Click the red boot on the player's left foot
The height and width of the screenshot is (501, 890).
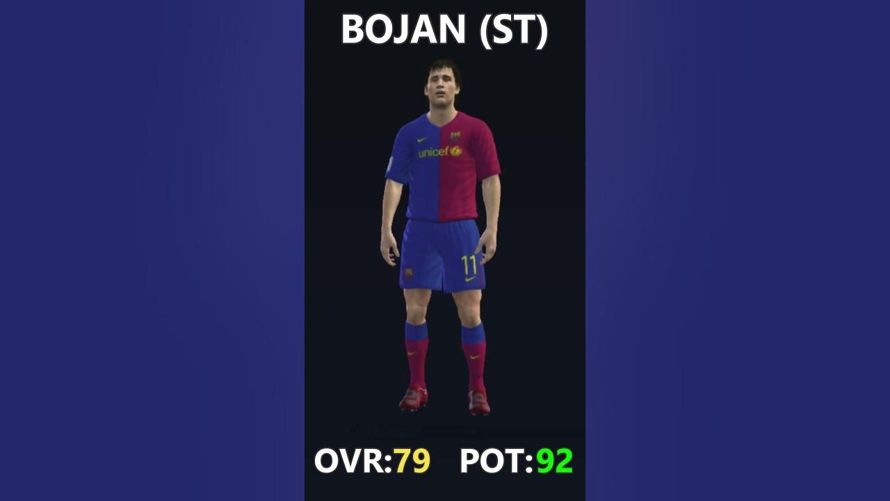tap(479, 402)
